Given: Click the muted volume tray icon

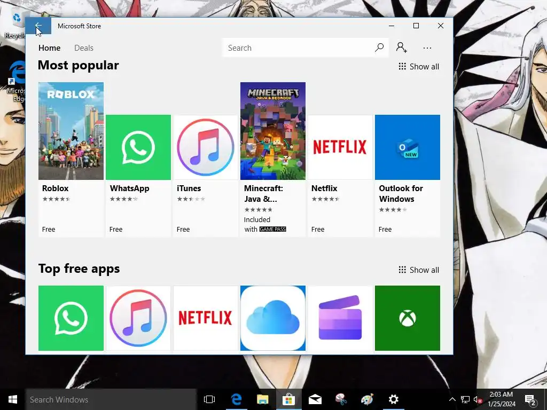Looking at the screenshot, I should (478, 399).
